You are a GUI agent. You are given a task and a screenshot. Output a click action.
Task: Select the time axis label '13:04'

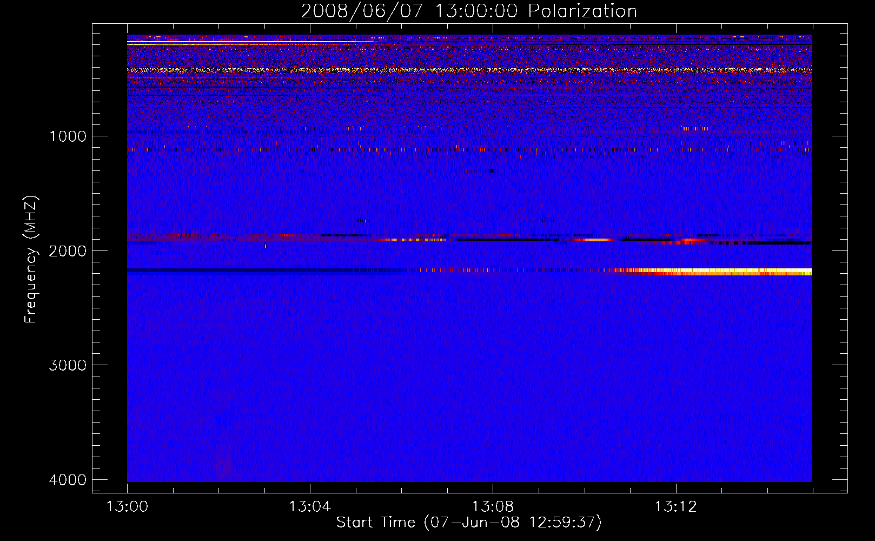(310, 507)
